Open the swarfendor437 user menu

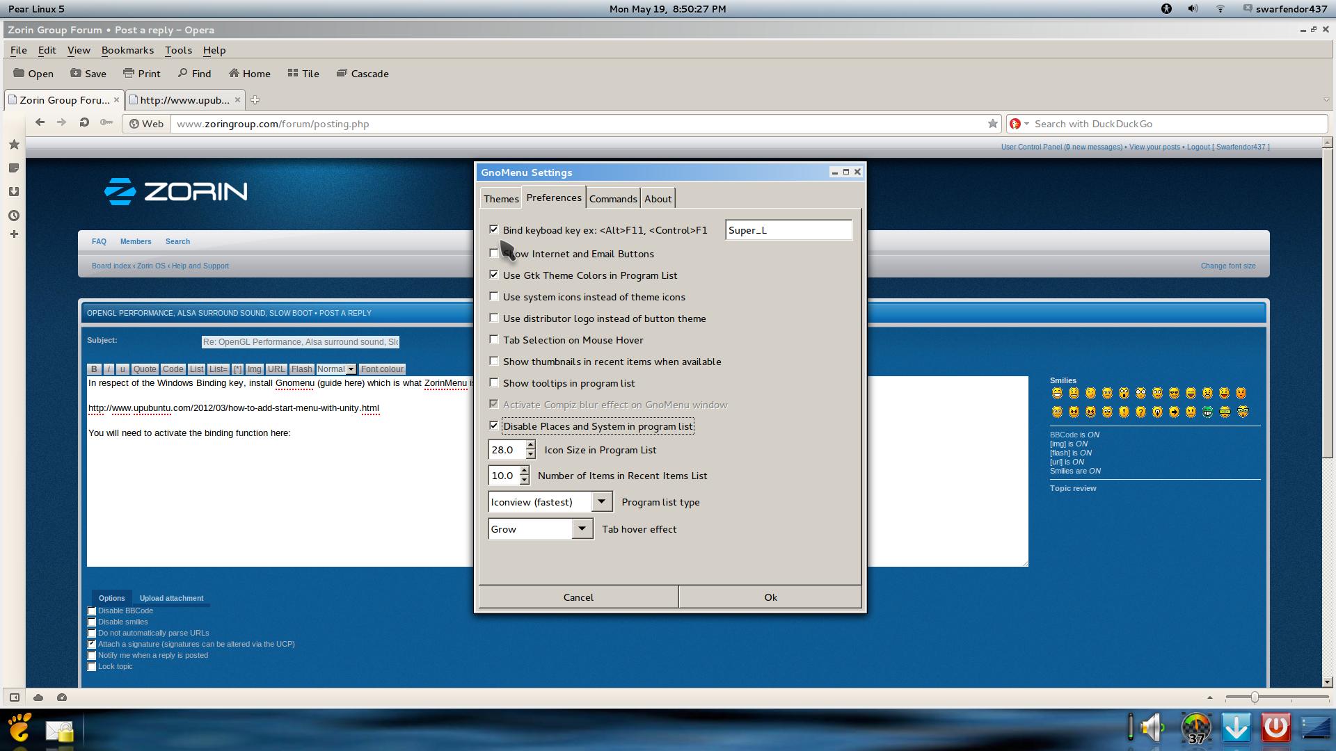click(1286, 9)
